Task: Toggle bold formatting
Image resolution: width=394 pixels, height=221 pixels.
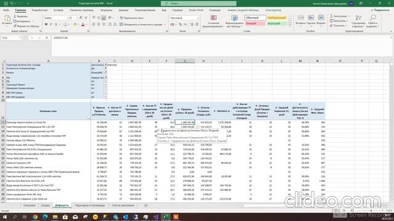Action: 46,25
